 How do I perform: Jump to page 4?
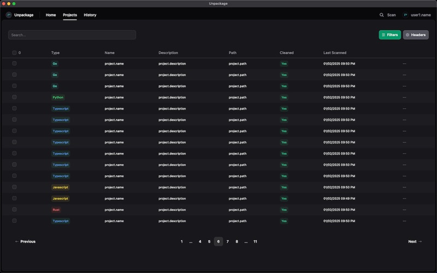200,241
